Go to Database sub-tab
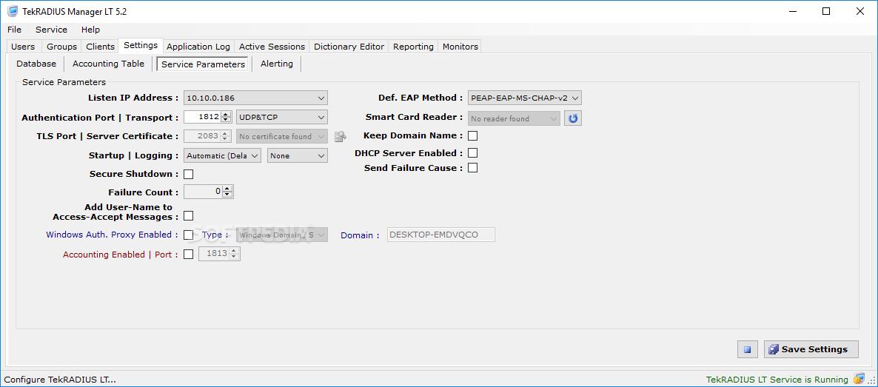878x387 pixels. point(36,64)
